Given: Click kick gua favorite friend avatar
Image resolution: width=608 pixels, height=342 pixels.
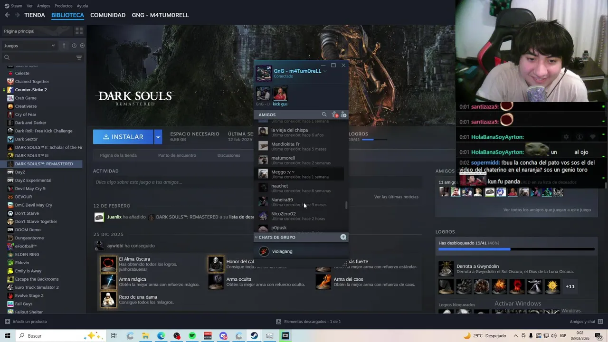Looking at the screenshot, I should (280, 93).
